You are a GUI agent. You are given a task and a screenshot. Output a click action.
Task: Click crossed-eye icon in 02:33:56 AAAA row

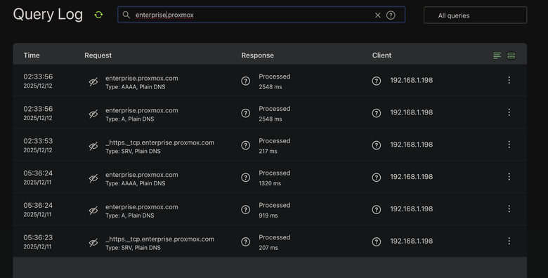point(93,81)
